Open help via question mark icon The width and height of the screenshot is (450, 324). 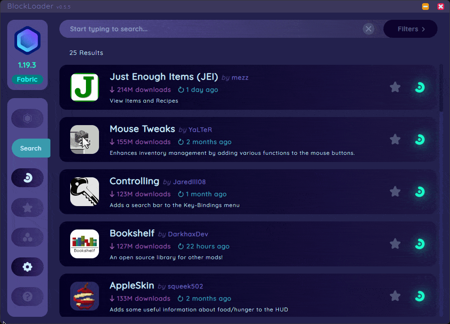pos(27,297)
